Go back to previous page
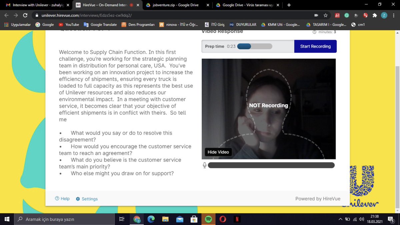 tap(7, 15)
